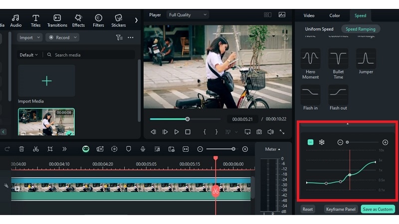Toggle the green keyframe button in graph

coord(310,142)
